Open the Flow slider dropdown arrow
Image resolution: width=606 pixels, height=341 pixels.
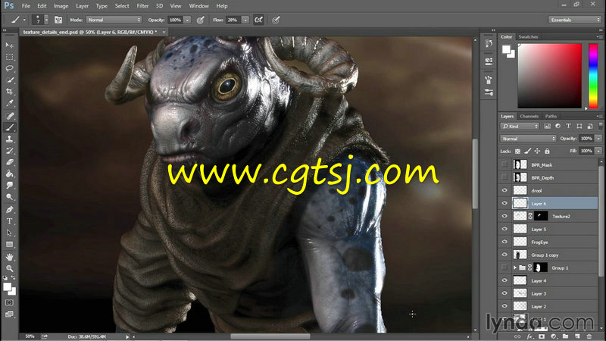pyautogui.click(x=245, y=20)
